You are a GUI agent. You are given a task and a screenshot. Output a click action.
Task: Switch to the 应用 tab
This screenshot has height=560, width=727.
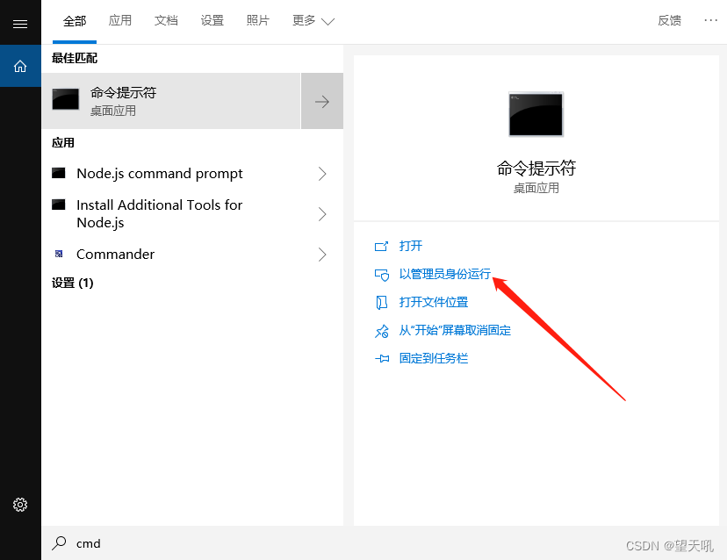pos(120,22)
